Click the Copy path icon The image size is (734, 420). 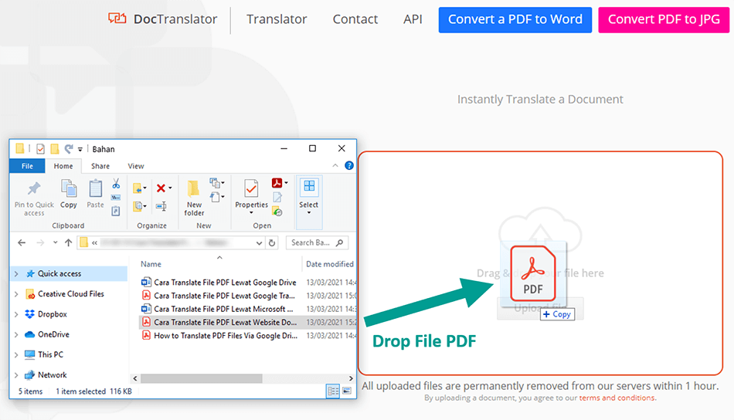[x=116, y=198]
